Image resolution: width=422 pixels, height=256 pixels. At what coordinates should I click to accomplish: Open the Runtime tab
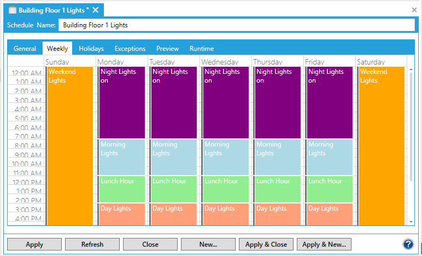point(202,49)
